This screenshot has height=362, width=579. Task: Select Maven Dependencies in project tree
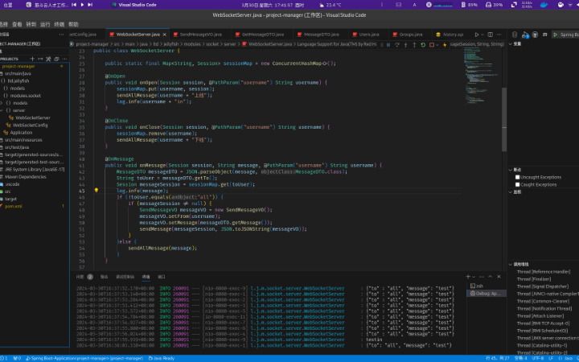pos(26,177)
